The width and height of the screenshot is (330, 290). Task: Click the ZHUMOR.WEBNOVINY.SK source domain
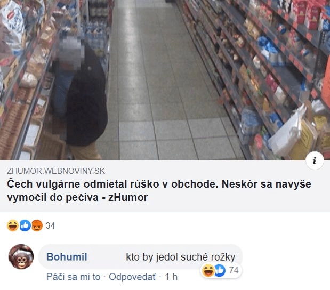56,171
